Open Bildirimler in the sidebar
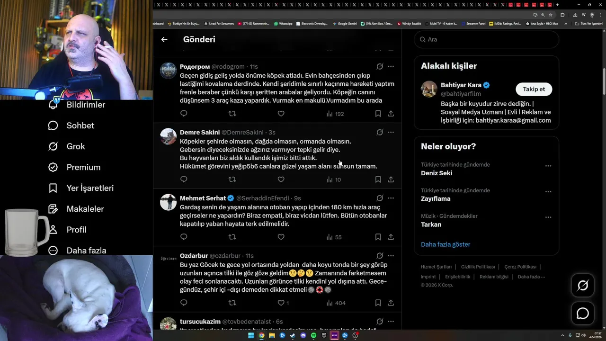606x341 pixels. [76, 105]
